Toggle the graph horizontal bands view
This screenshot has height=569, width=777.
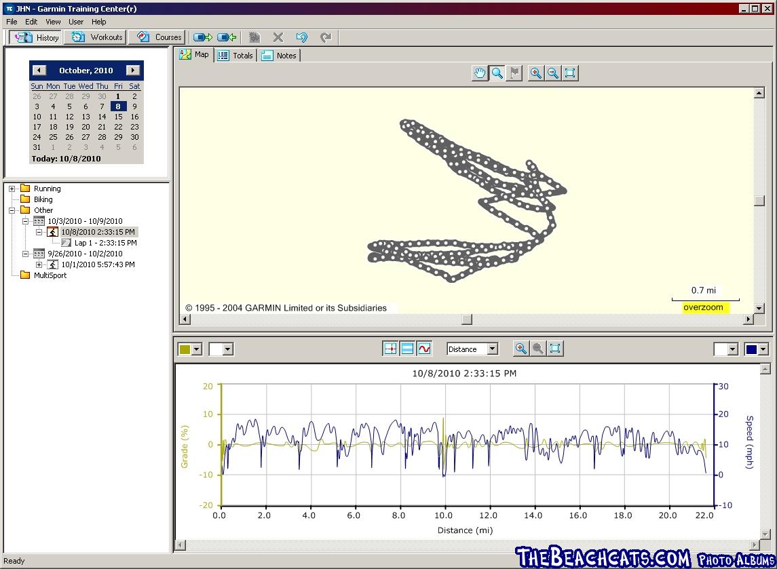[407, 349]
